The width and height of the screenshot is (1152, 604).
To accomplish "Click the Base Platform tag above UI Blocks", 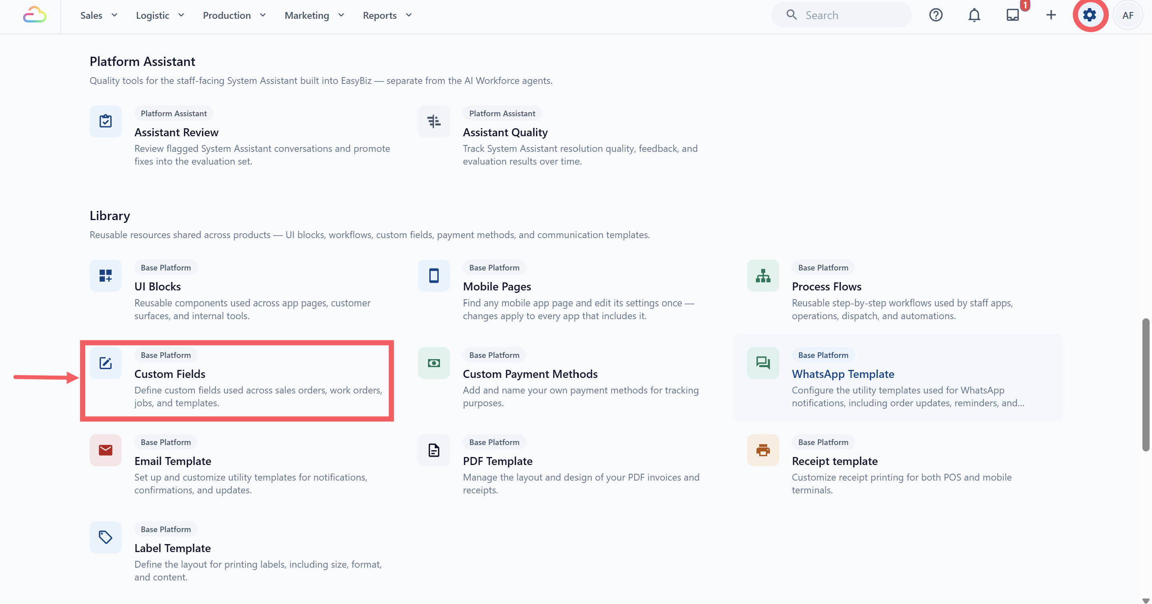I will point(166,268).
